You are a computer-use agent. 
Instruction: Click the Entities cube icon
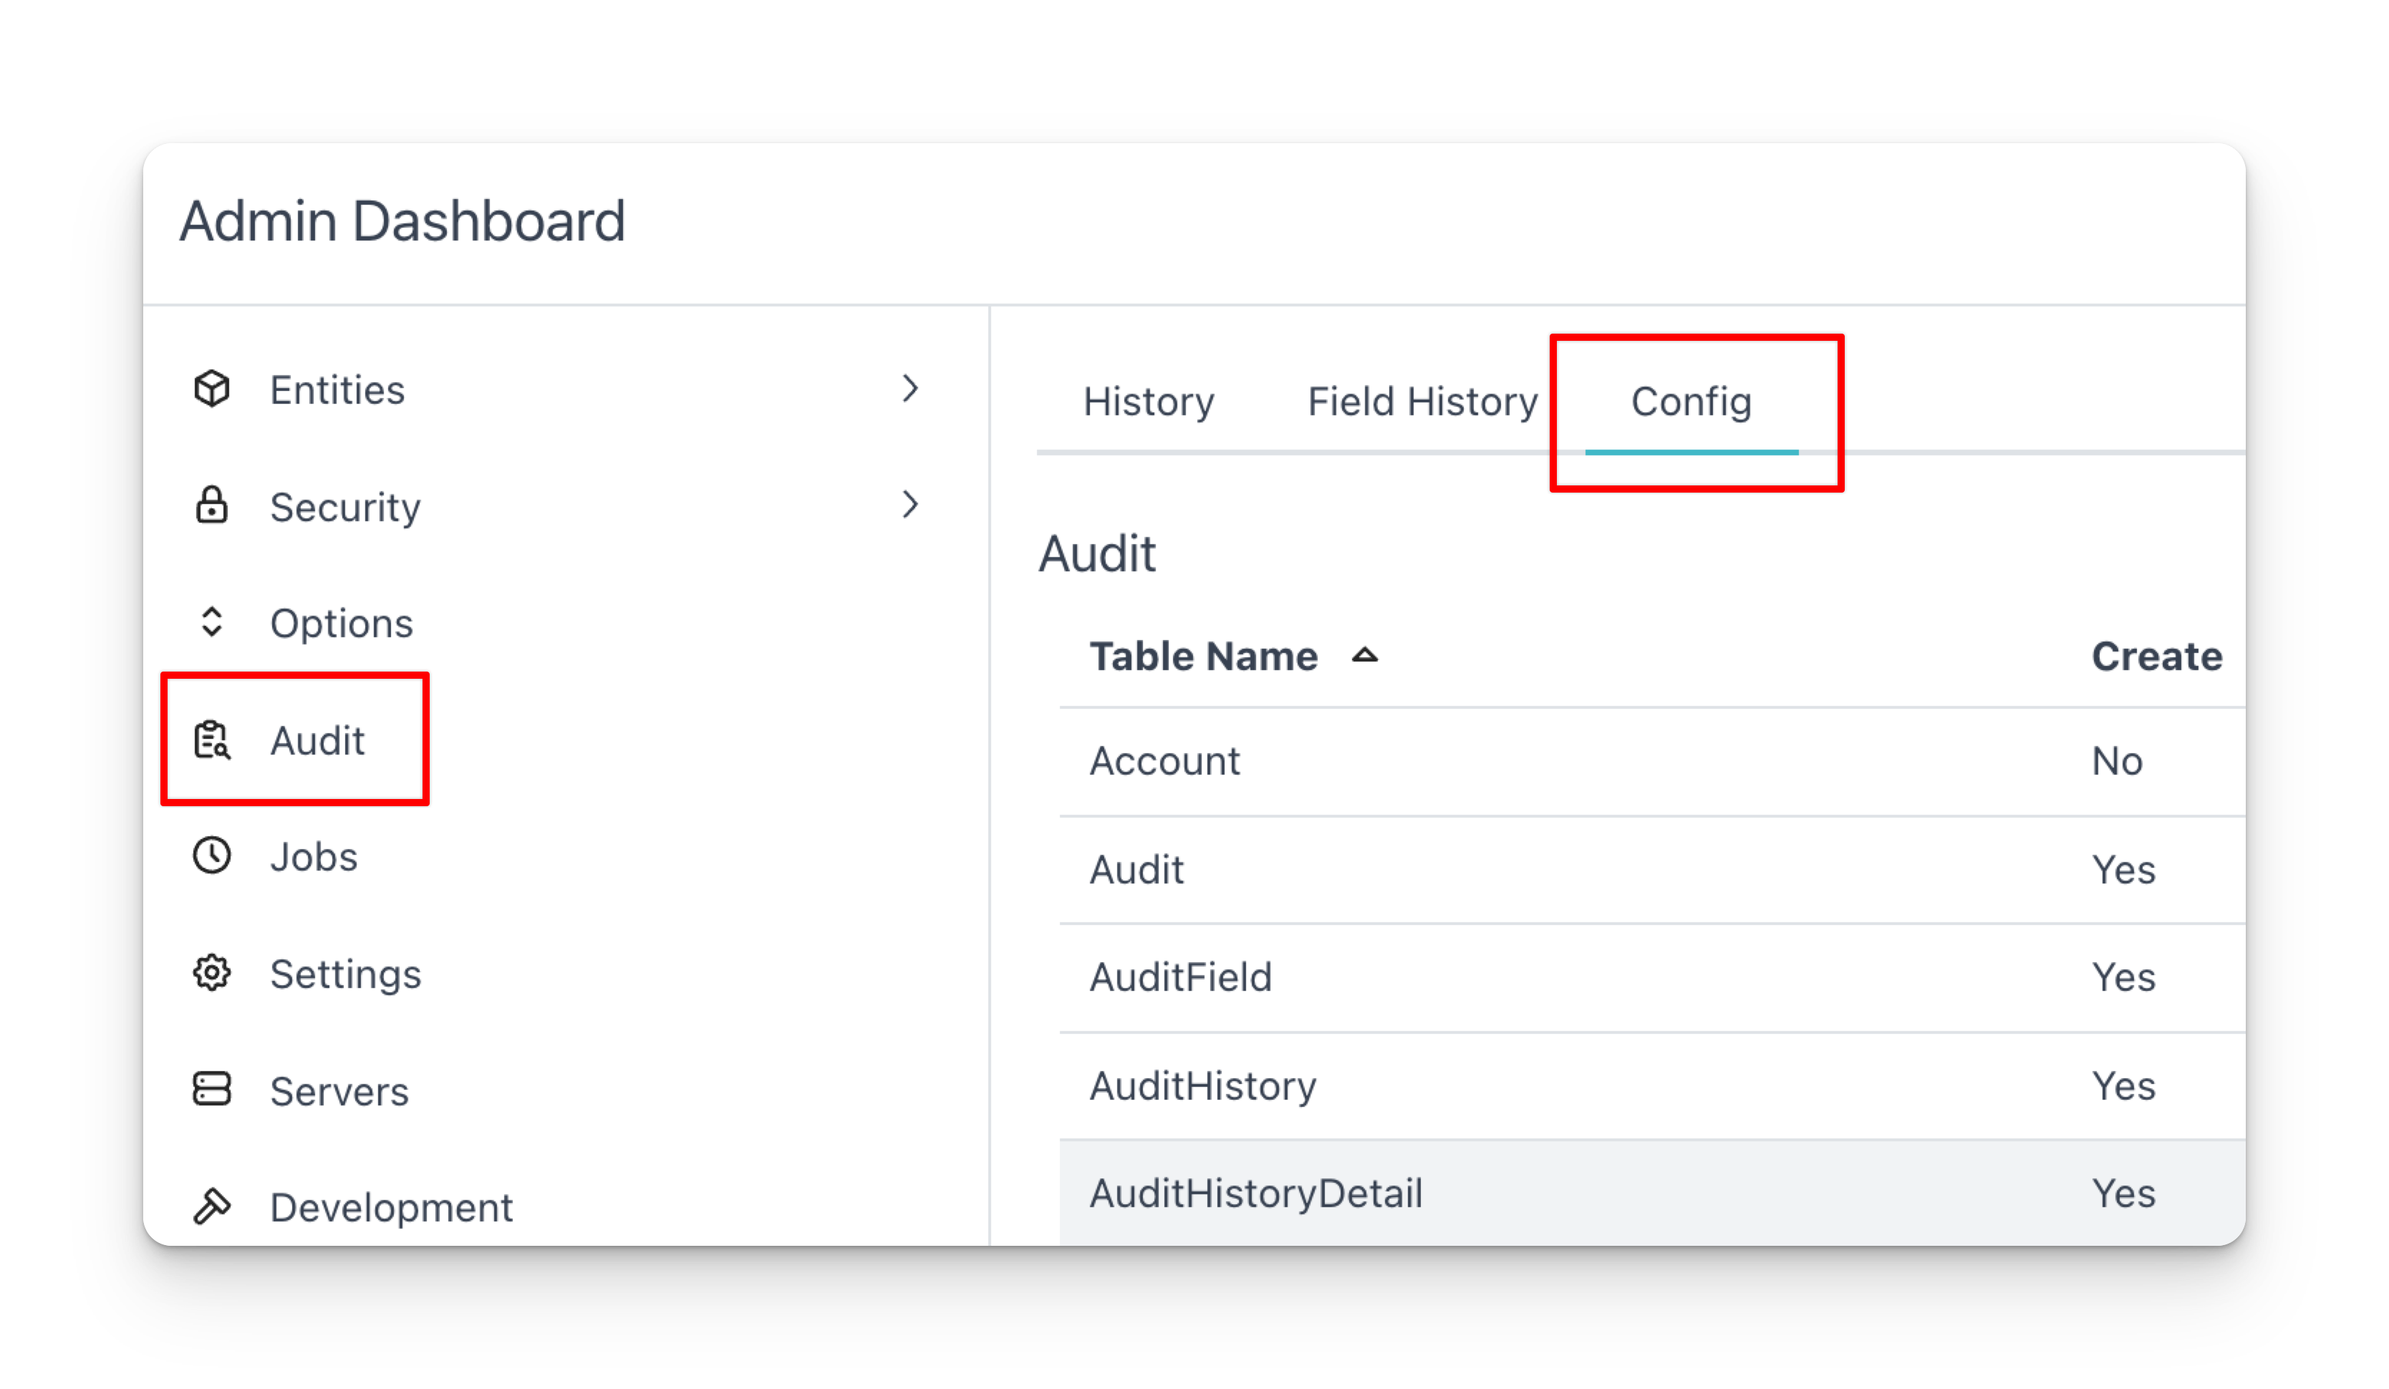211,389
